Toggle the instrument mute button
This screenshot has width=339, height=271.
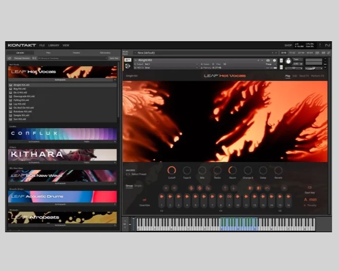point(282,67)
